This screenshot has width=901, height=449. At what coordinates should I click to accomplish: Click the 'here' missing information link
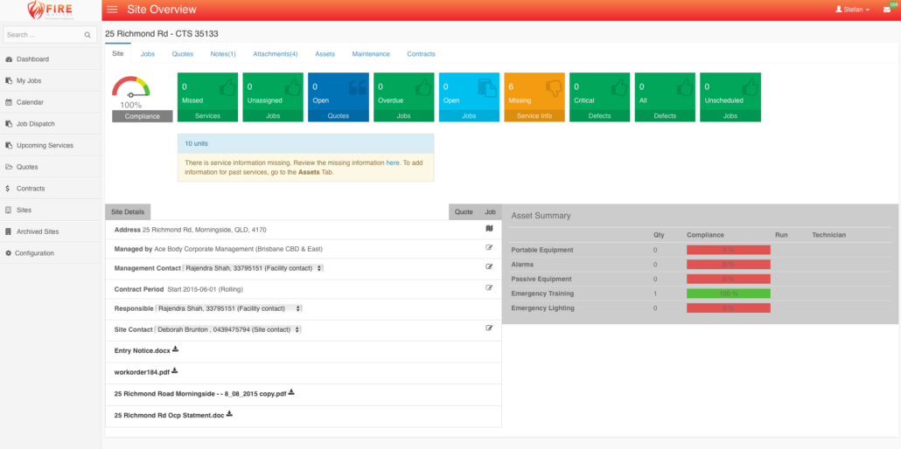(393, 162)
